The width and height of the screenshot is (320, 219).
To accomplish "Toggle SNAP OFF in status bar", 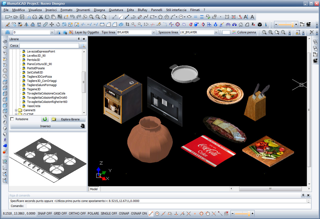I will [45, 213].
